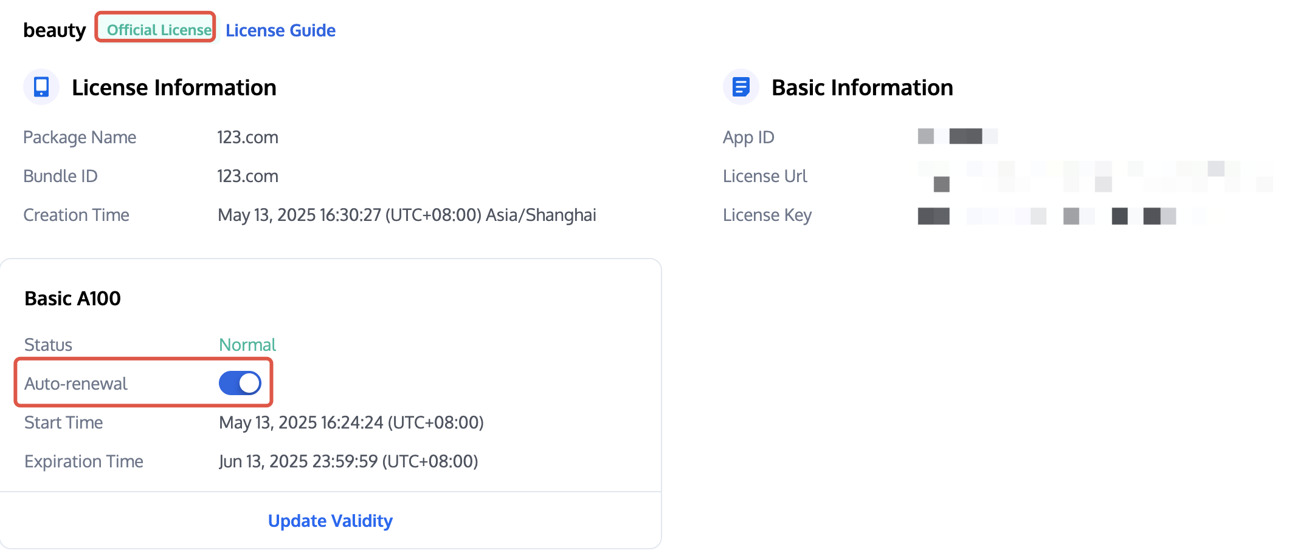
Task: Open the License Guide link
Action: point(280,30)
